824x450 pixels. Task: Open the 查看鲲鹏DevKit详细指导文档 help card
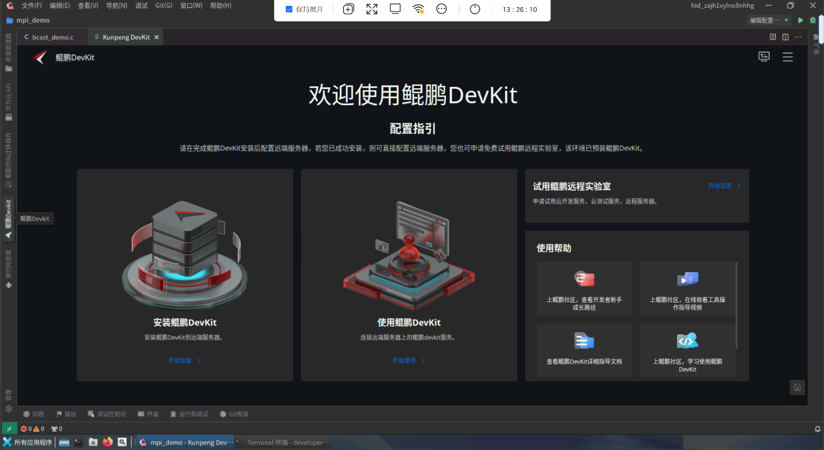(584, 350)
